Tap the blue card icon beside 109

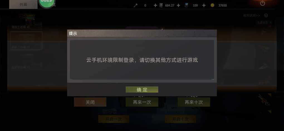186,5
